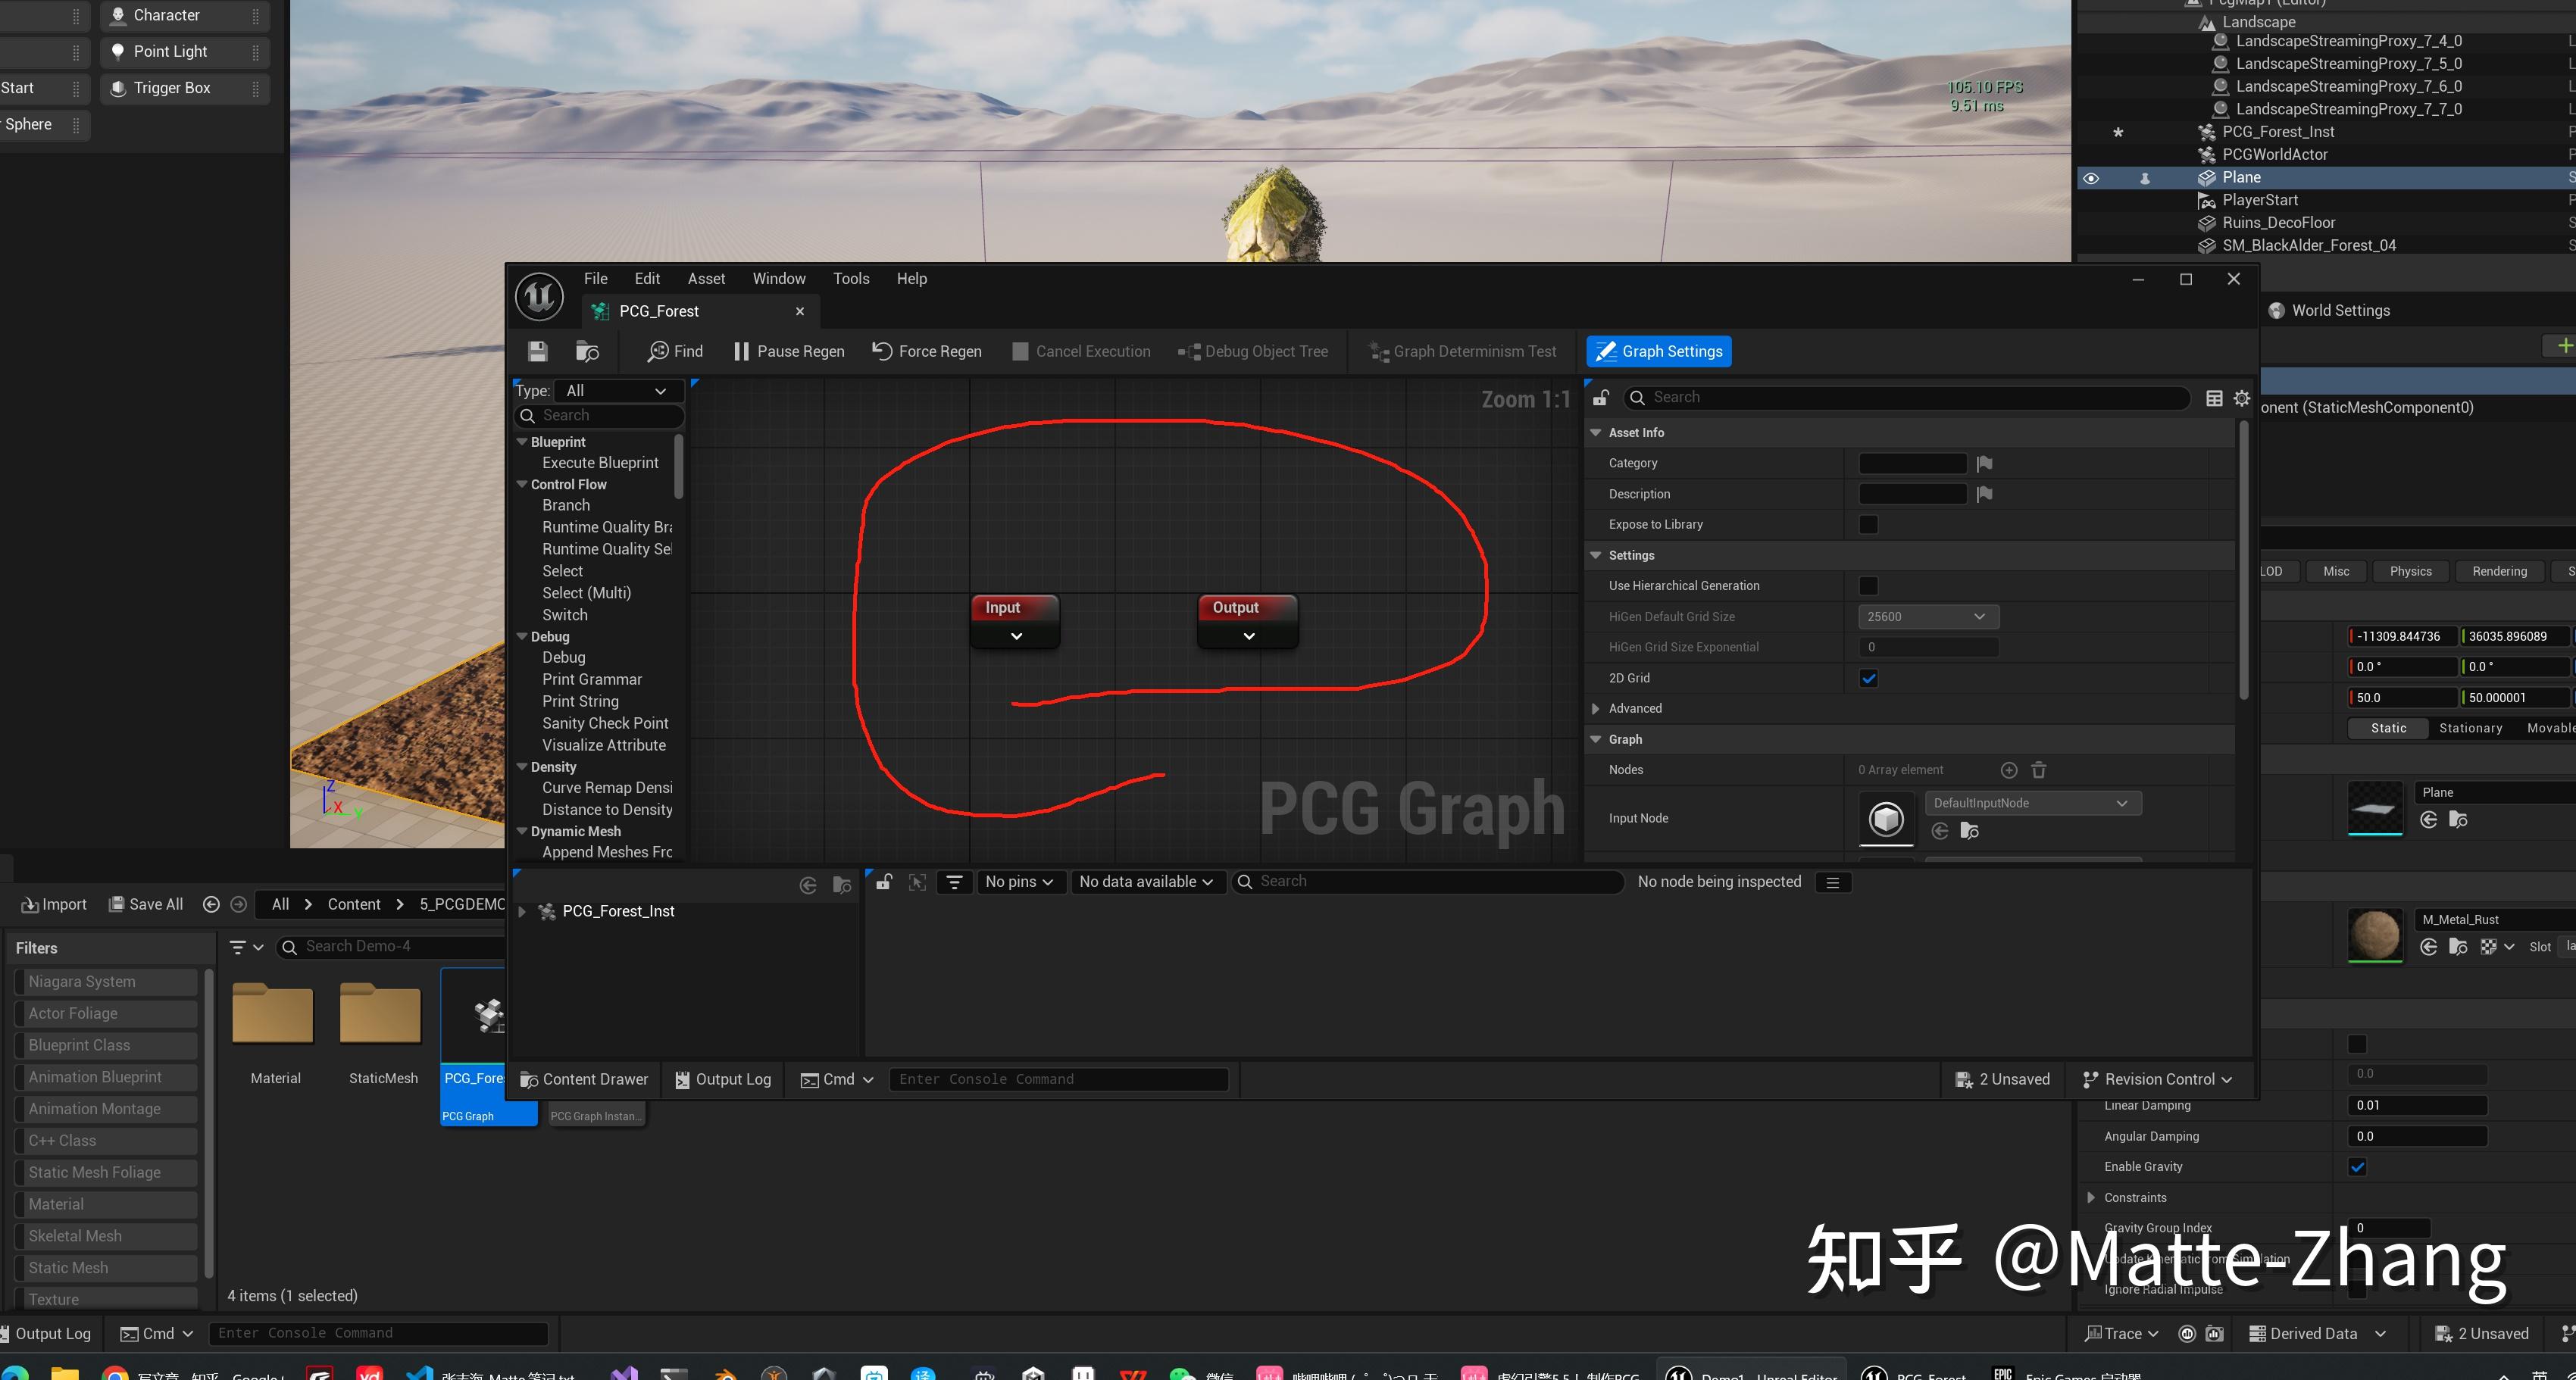This screenshot has width=2576, height=1380.
Task: Click the Save icon in PCG_Forest toolbar
Action: (x=537, y=351)
